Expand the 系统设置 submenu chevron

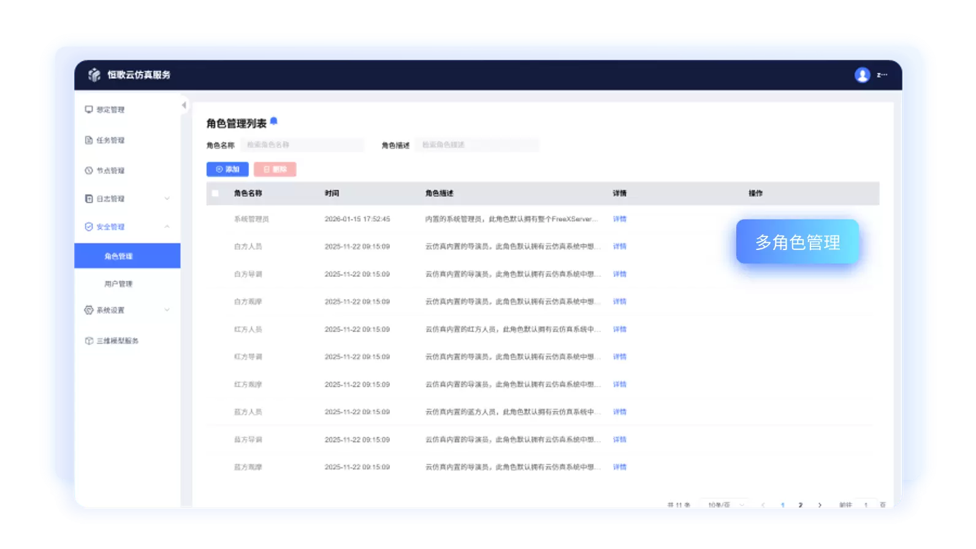(x=167, y=310)
